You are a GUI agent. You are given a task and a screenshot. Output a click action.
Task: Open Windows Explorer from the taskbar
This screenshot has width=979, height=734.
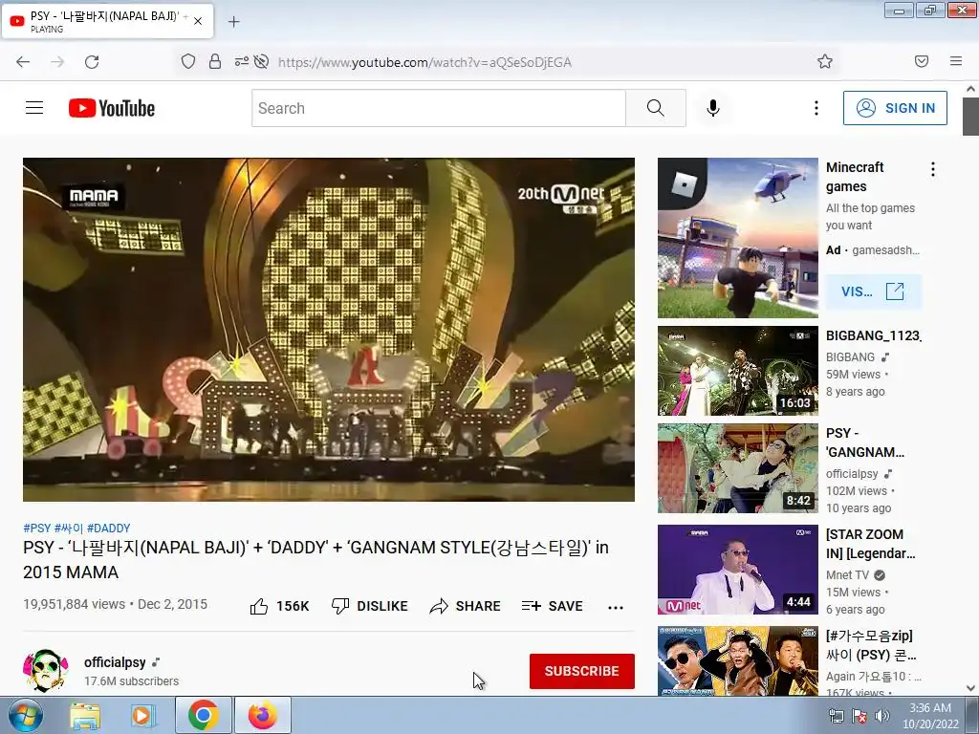85,716
